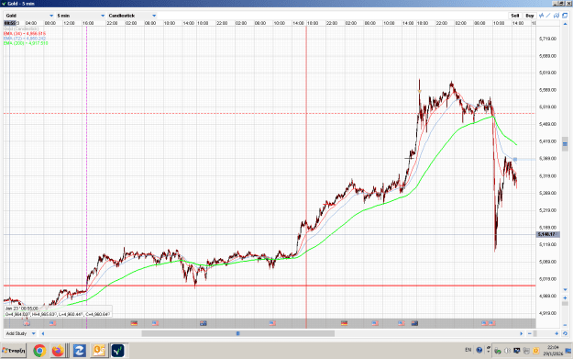
Task: Click the horizontal chart scrollbar thumb
Action: point(237,333)
